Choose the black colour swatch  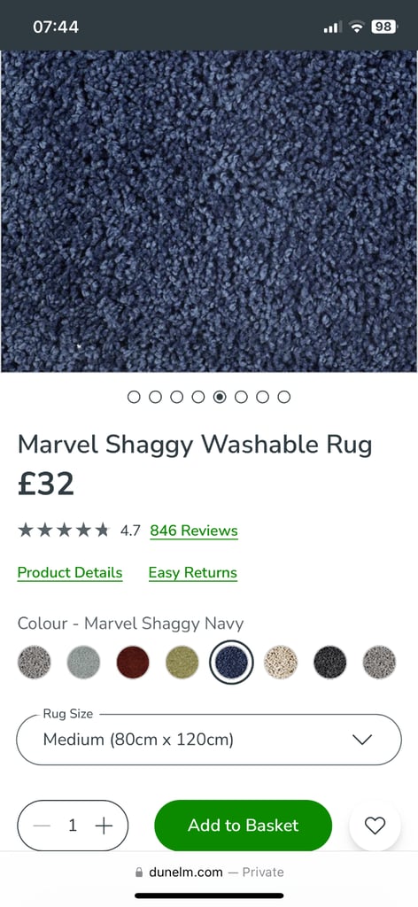(330, 663)
